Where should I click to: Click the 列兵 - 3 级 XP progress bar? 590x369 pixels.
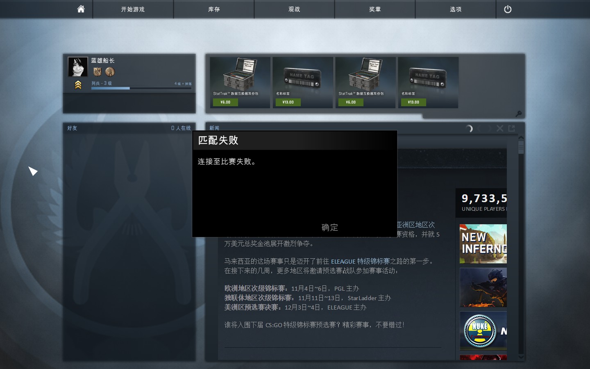(141, 88)
